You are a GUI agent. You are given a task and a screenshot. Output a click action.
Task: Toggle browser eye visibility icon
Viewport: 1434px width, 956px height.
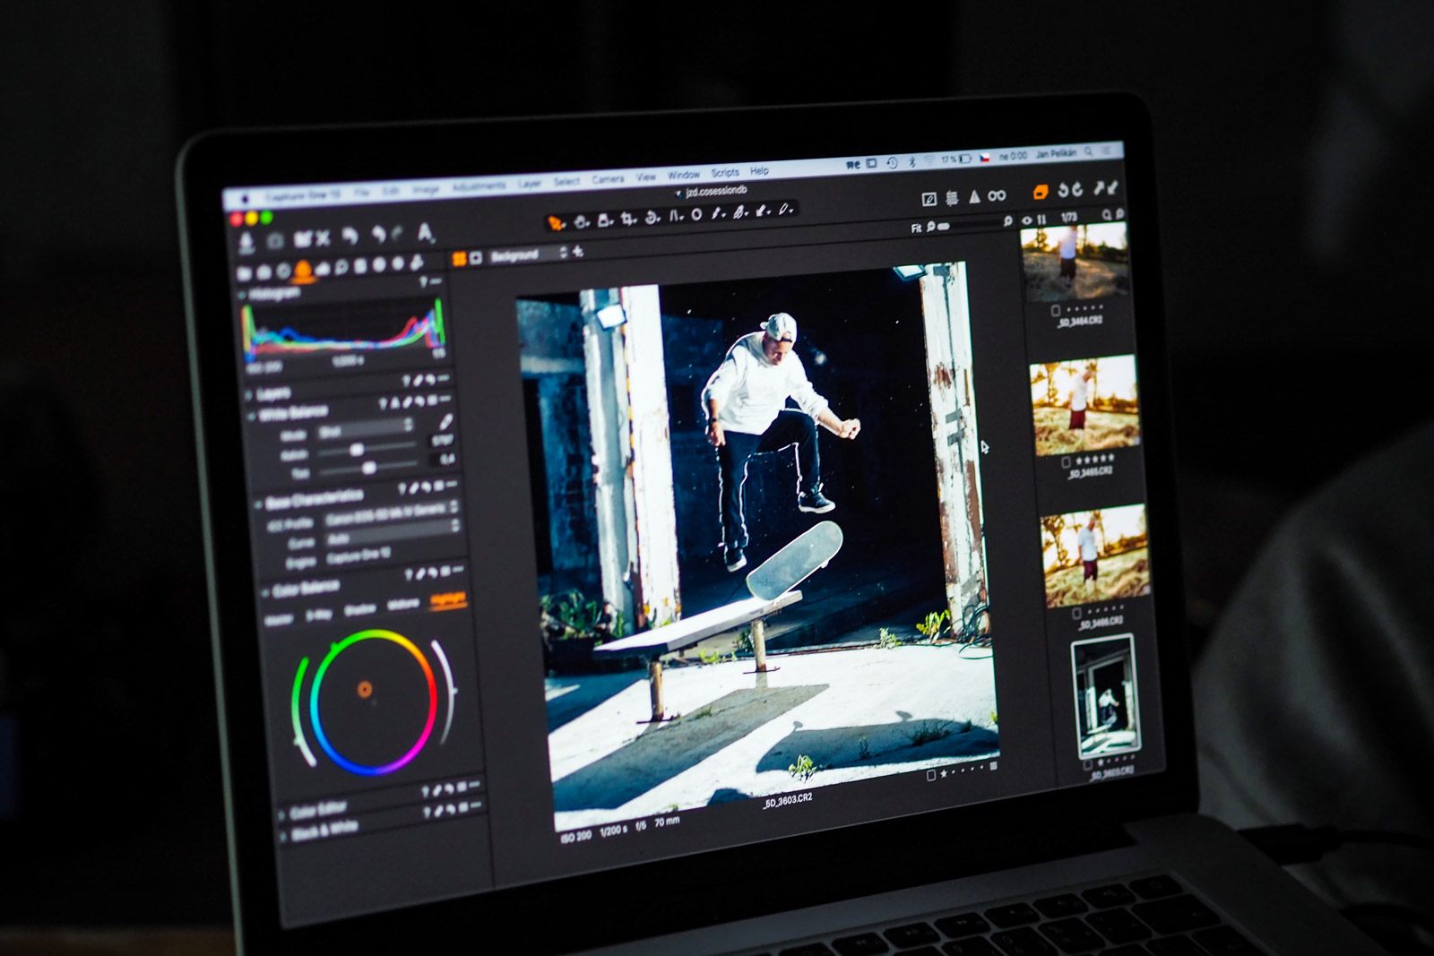pyautogui.click(x=1027, y=220)
